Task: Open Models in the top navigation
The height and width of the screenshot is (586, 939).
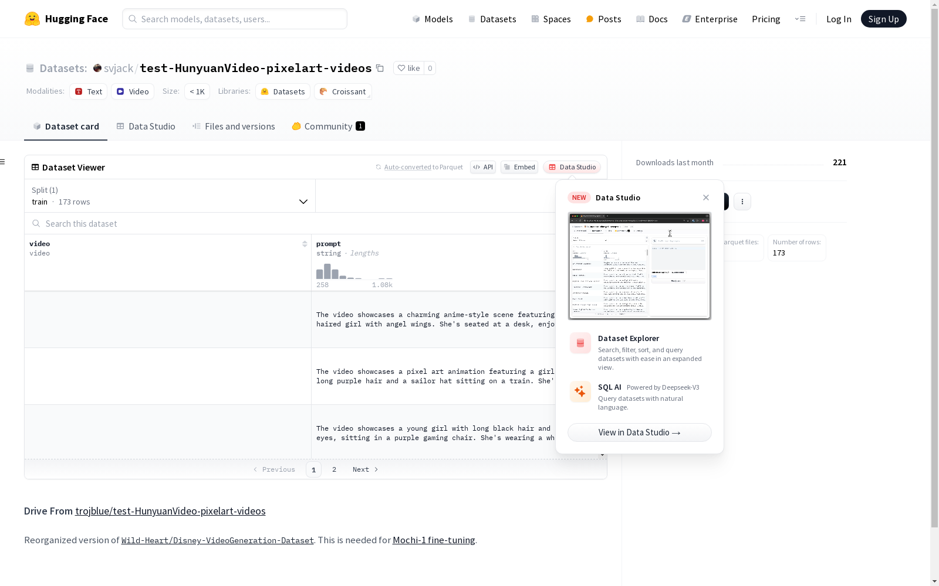Action: click(433, 19)
